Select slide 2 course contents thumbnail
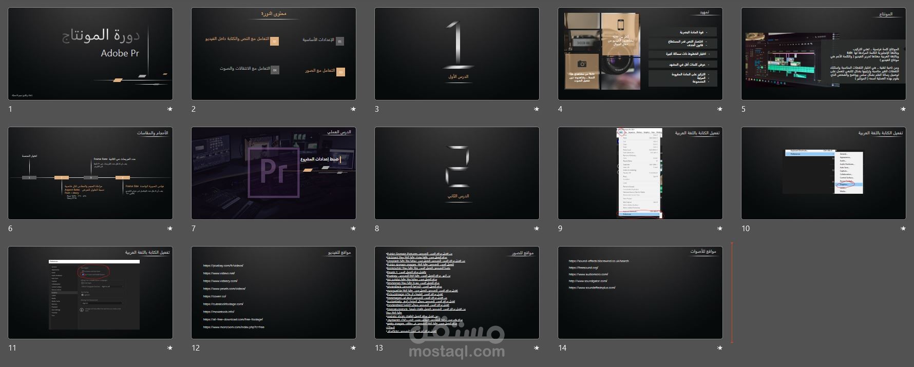 [x=274, y=54]
